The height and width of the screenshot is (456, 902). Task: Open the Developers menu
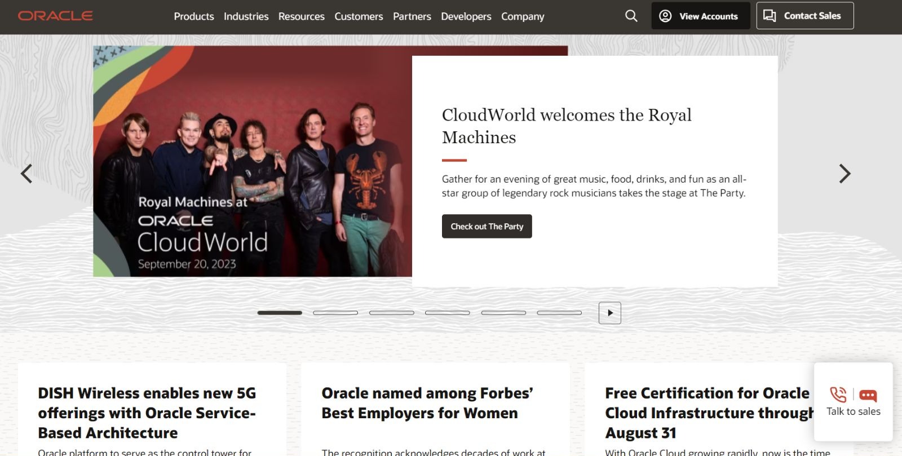pyautogui.click(x=466, y=16)
